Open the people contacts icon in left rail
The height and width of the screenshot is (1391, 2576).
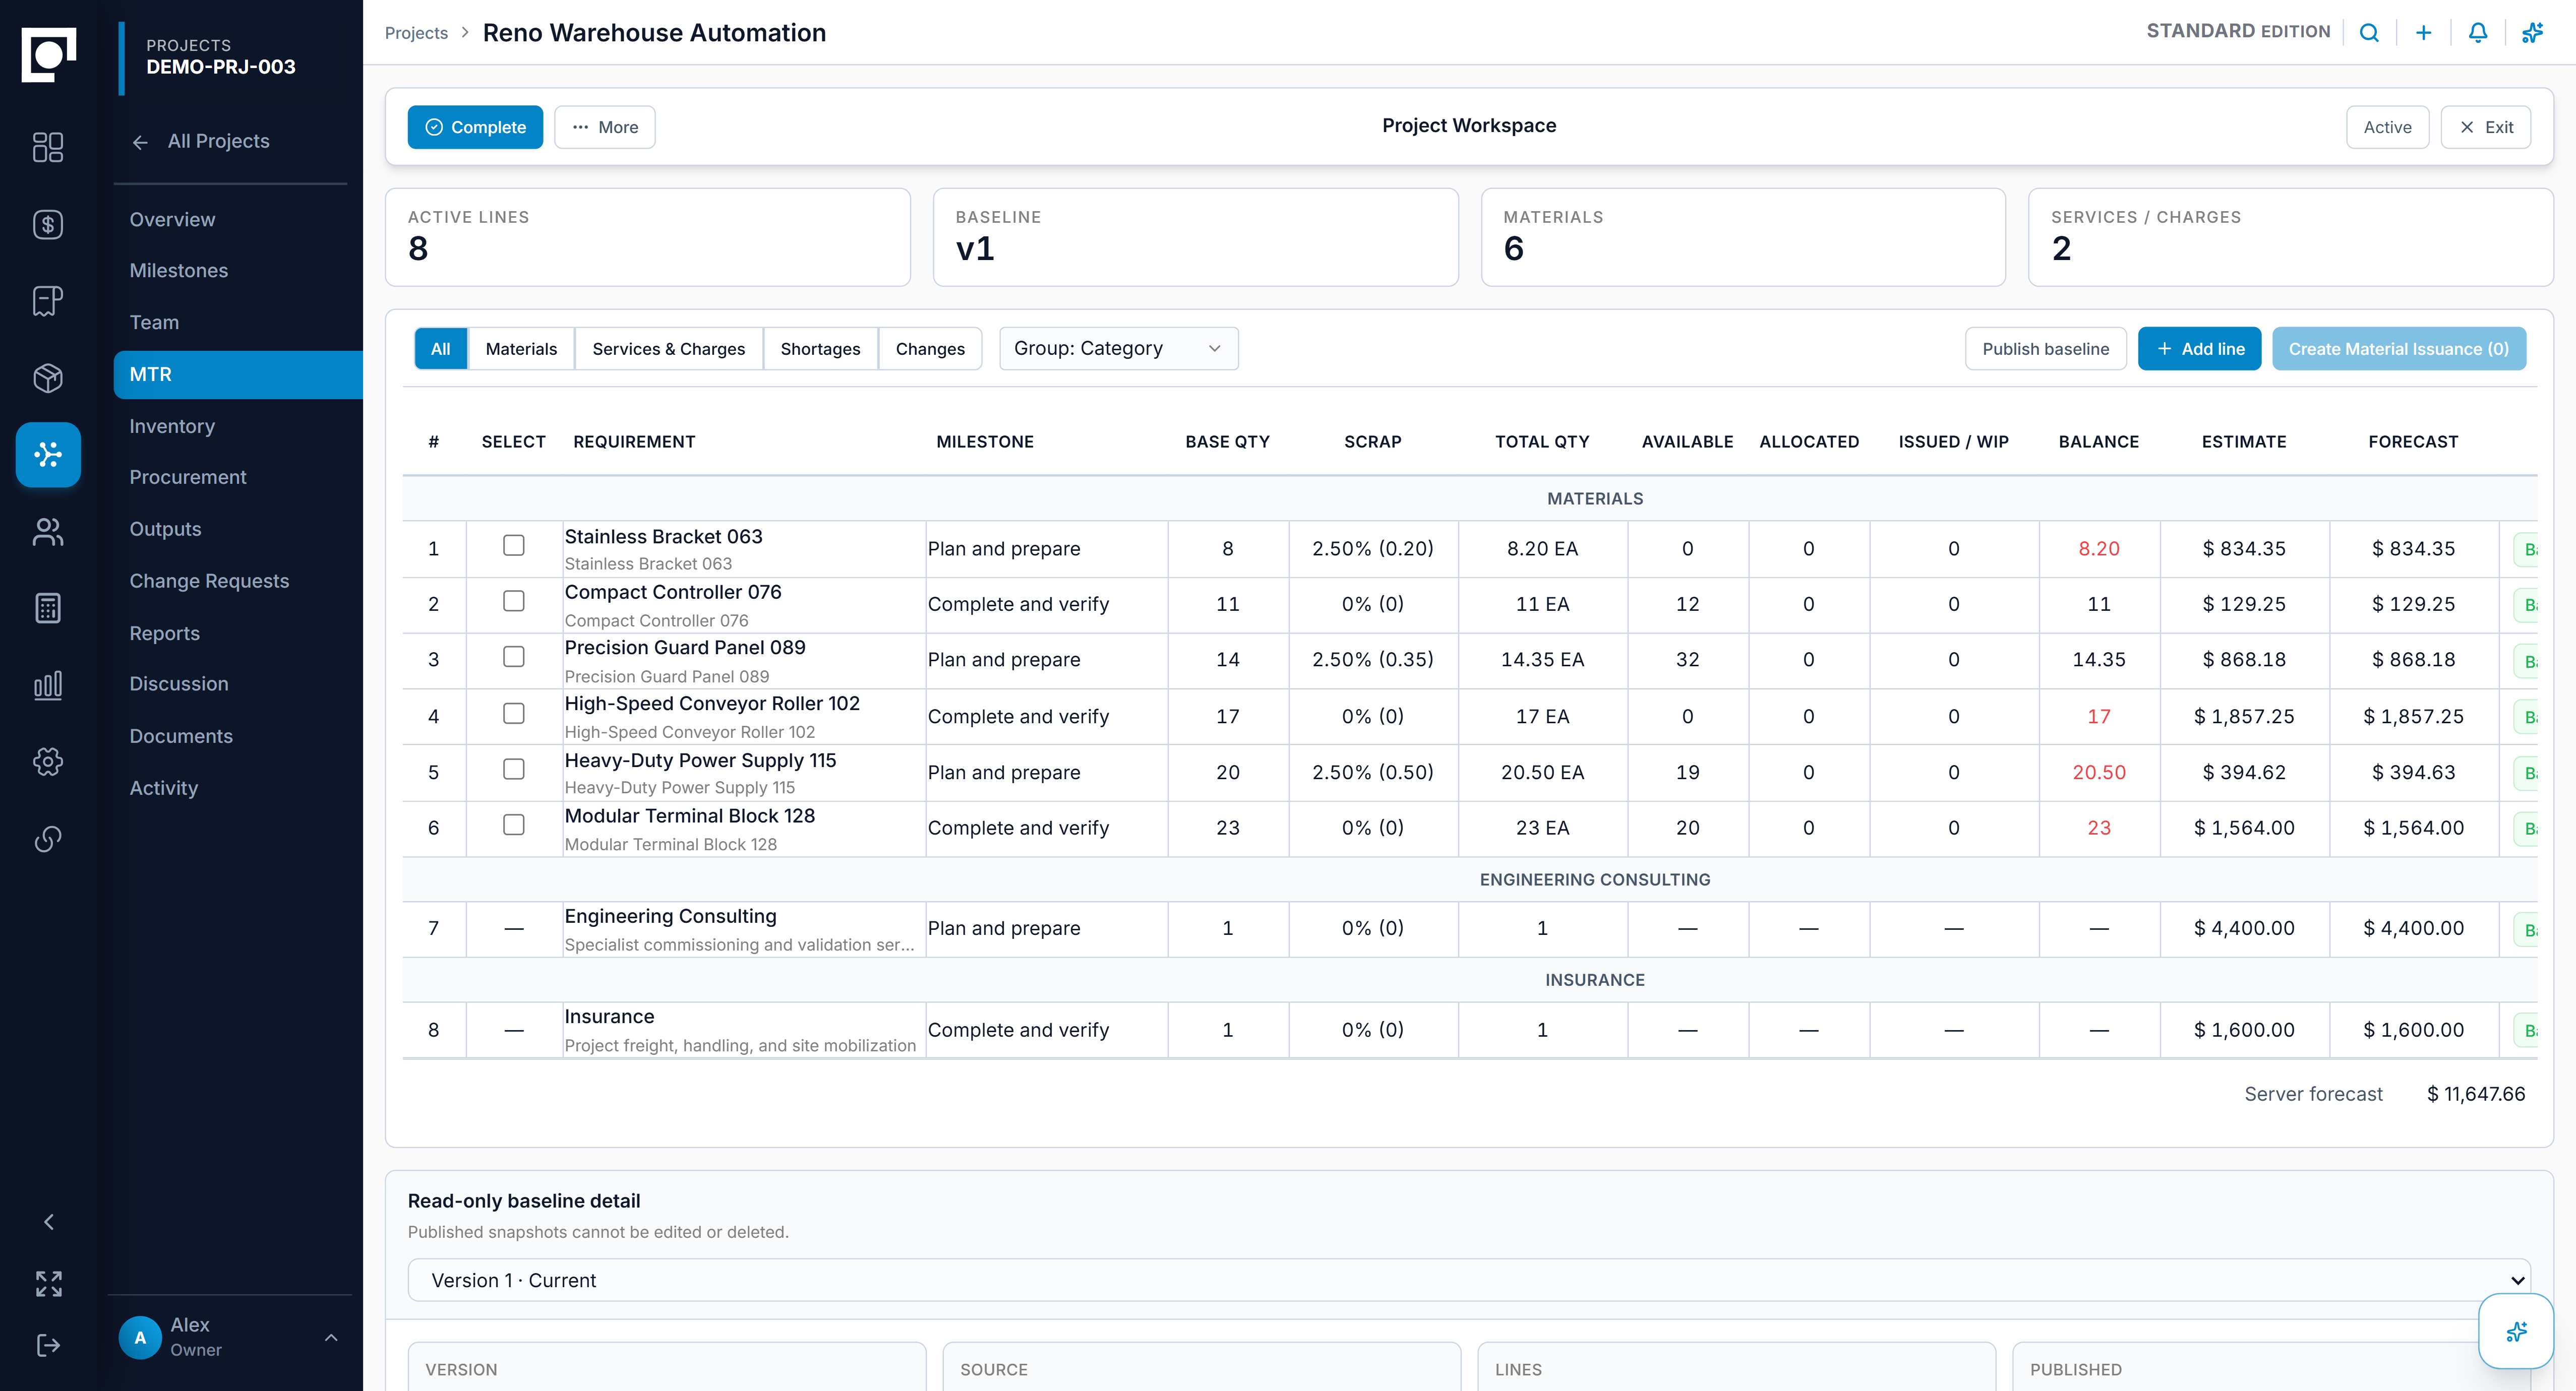click(x=48, y=532)
